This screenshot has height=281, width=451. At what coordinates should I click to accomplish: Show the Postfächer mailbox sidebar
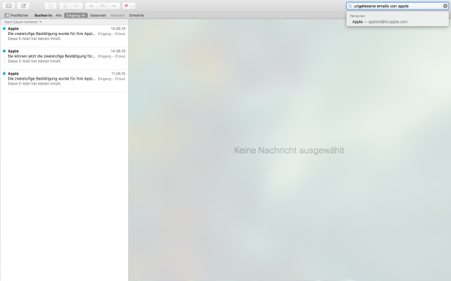16,15
